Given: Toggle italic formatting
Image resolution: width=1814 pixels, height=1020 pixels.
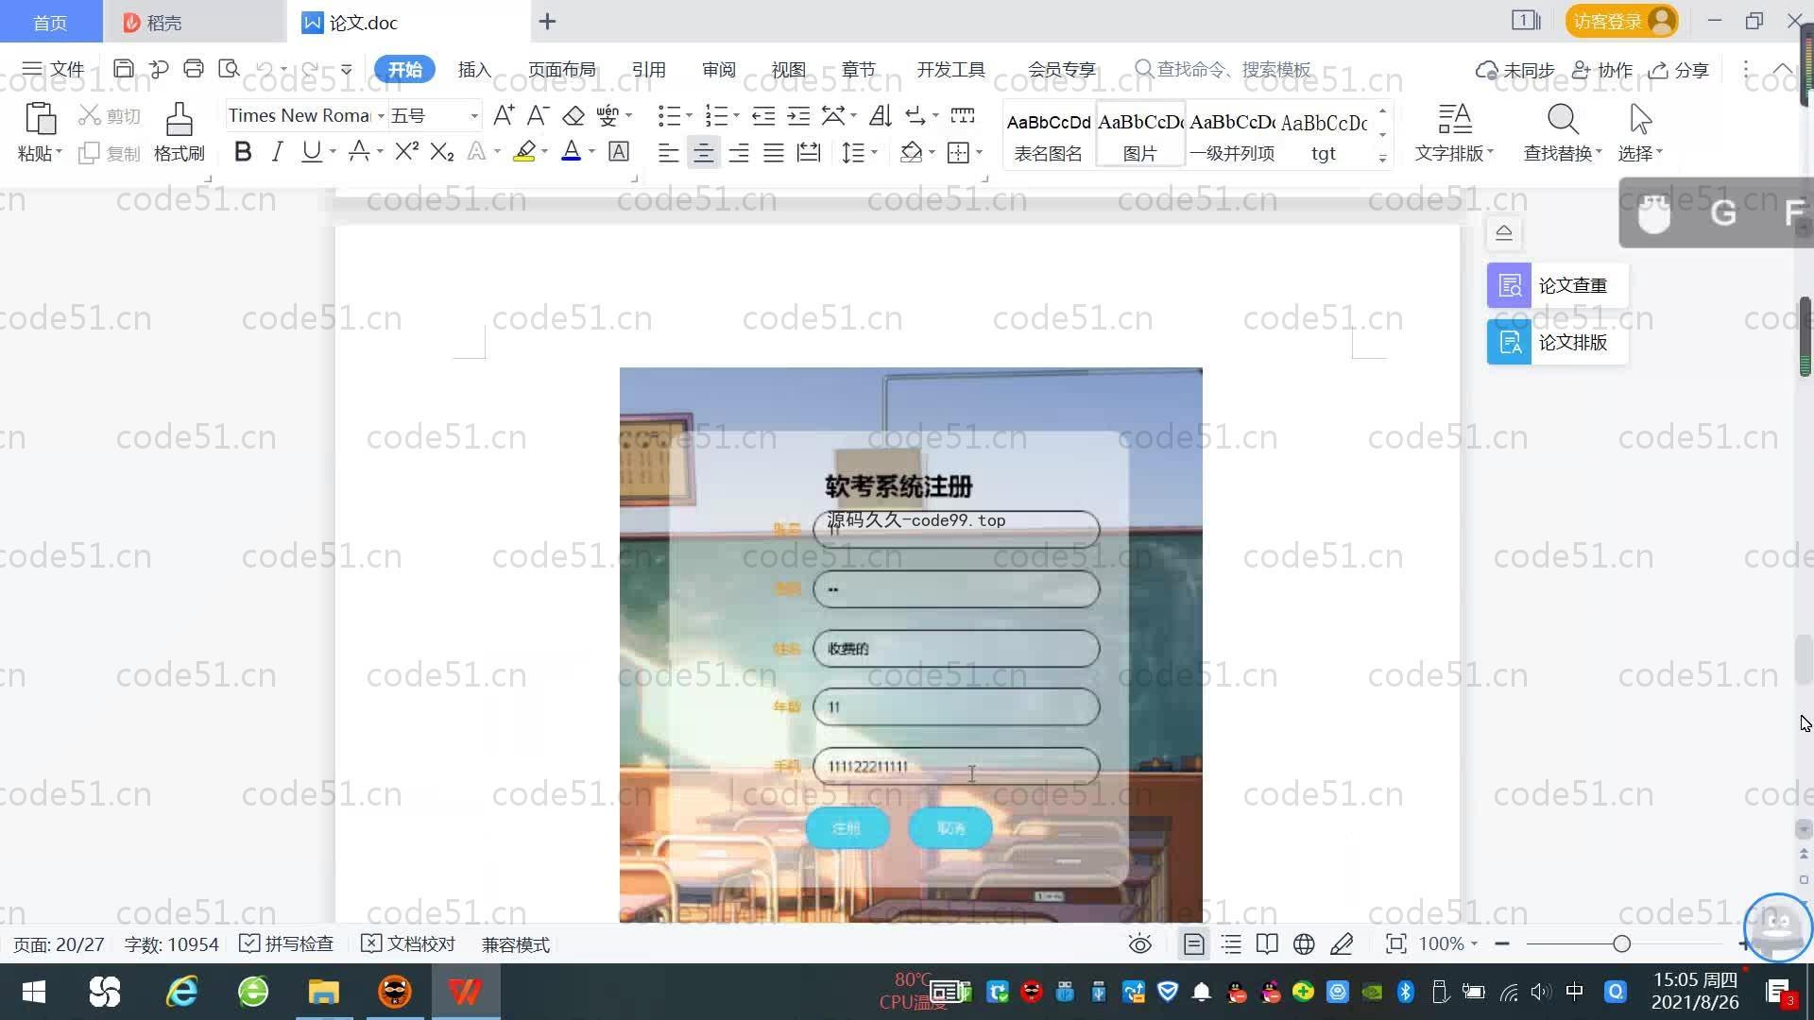Looking at the screenshot, I should [x=277, y=151].
